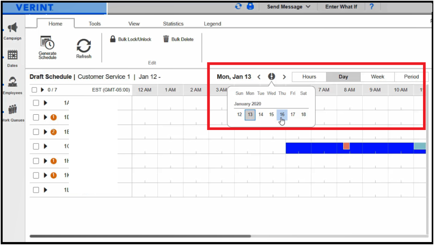Click the Bulk Delete trash icon

pyautogui.click(x=166, y=39)
